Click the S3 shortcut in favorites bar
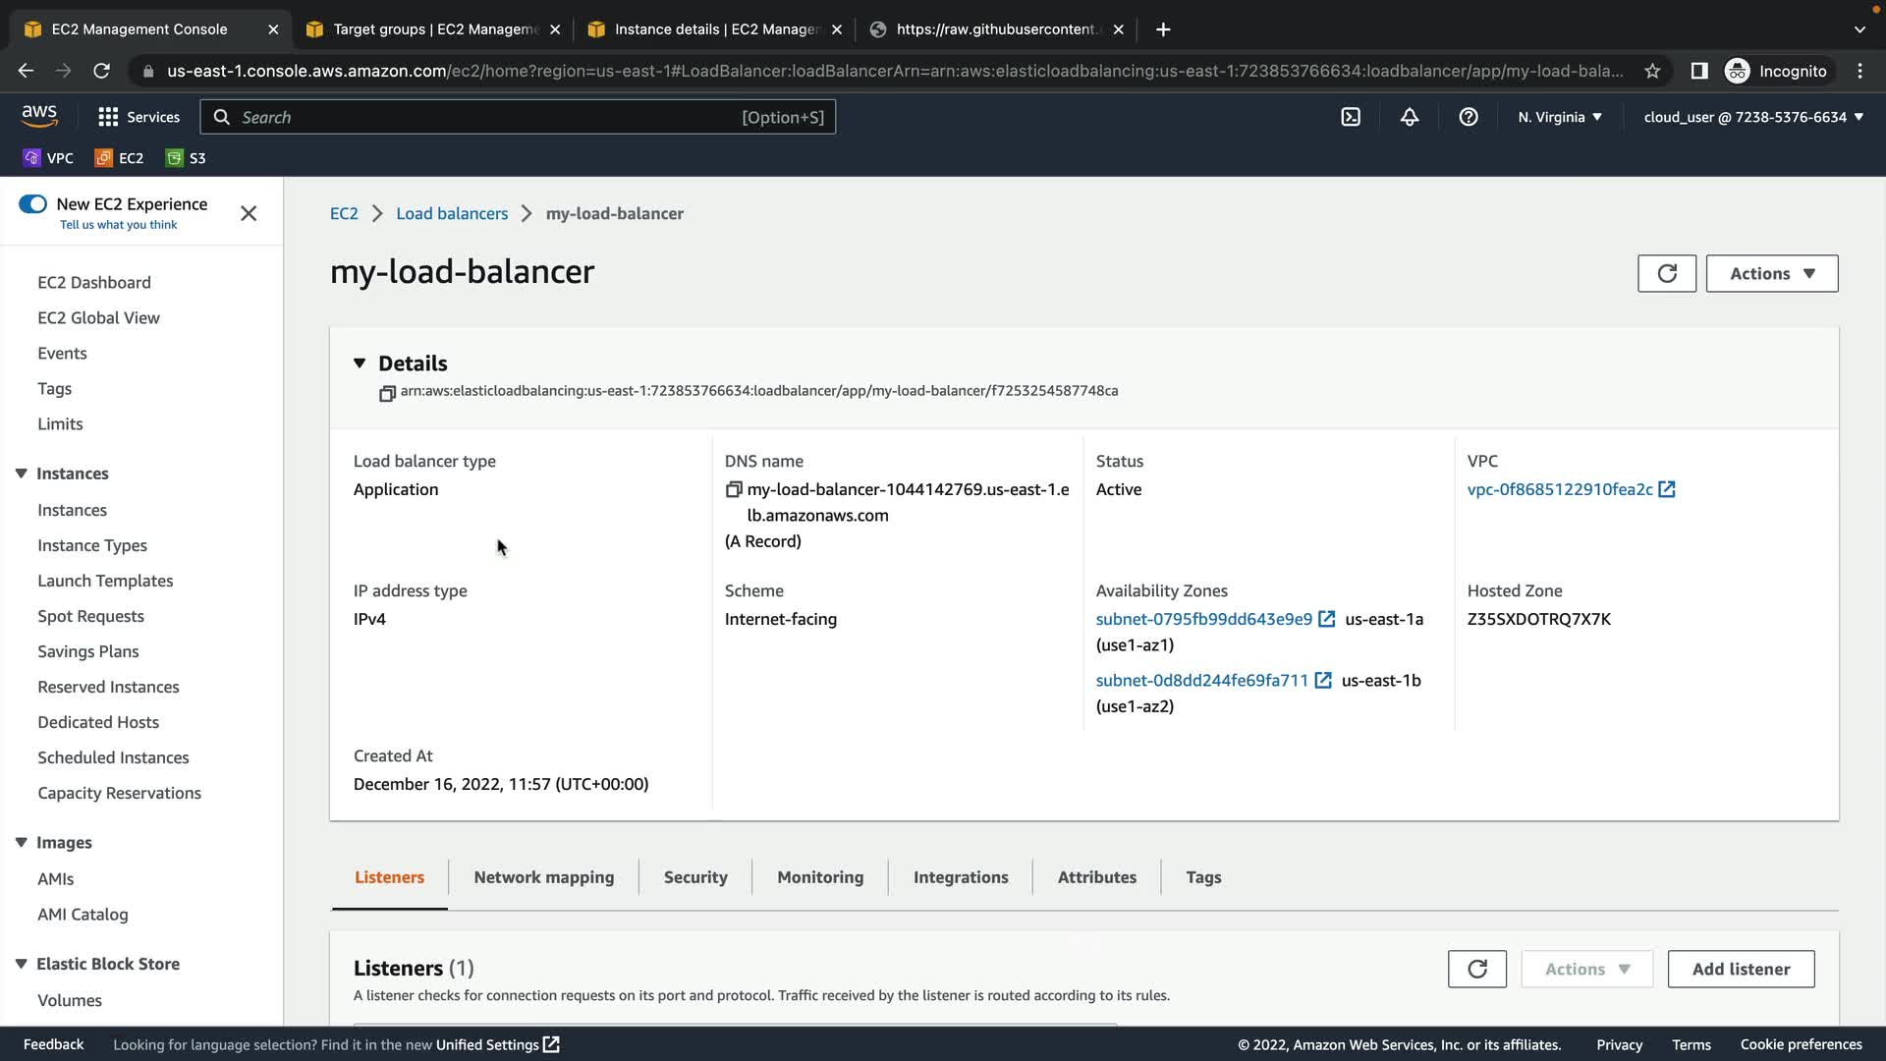 (x=187, y=158)
